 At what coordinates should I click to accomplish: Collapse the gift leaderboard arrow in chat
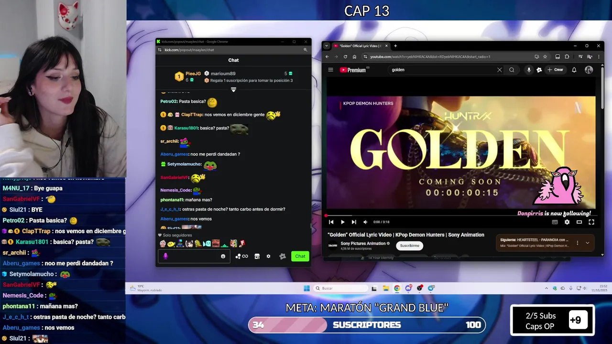pyautogui.click(x=233, y=89)
